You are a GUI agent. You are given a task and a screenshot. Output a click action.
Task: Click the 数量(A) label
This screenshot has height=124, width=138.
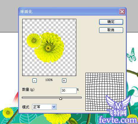(x=28, y=90)
